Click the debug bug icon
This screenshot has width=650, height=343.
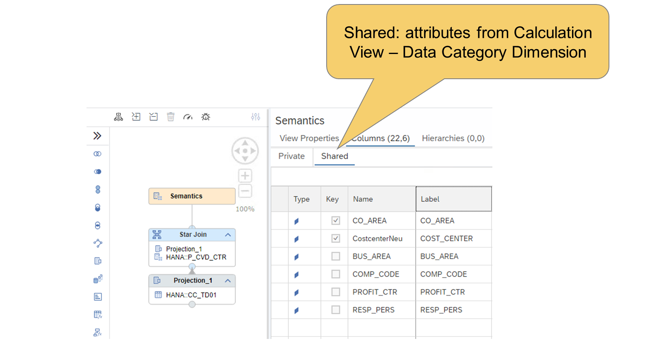pos(206,117)
